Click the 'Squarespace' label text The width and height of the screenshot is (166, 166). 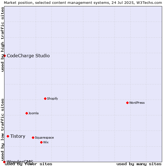(x=44, y=138)
